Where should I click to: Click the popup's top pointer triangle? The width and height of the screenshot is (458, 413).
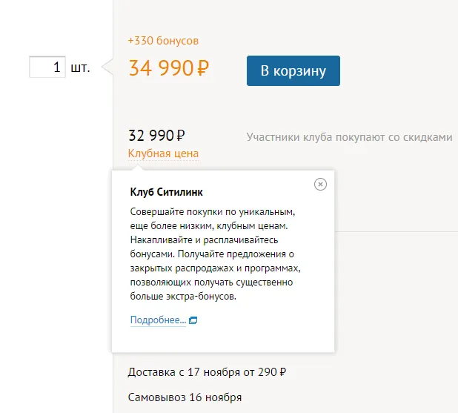pyautogui.click(x=137, y=168)
